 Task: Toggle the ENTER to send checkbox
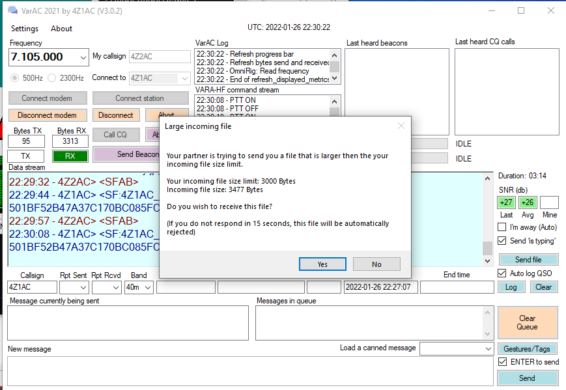tap(502, 361)
